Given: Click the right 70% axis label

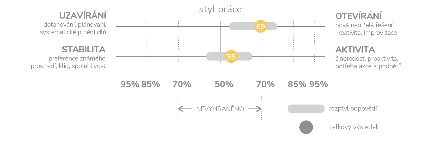Looking at the screenshot, I should (x=265, y=84).
